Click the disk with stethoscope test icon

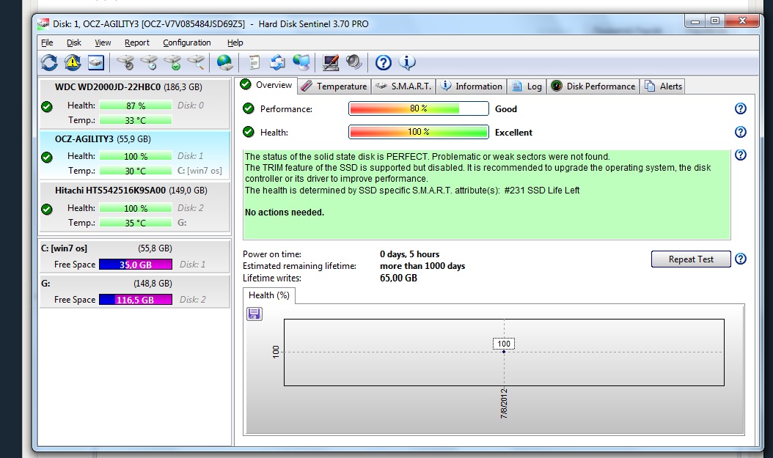(x=125, y=62)
